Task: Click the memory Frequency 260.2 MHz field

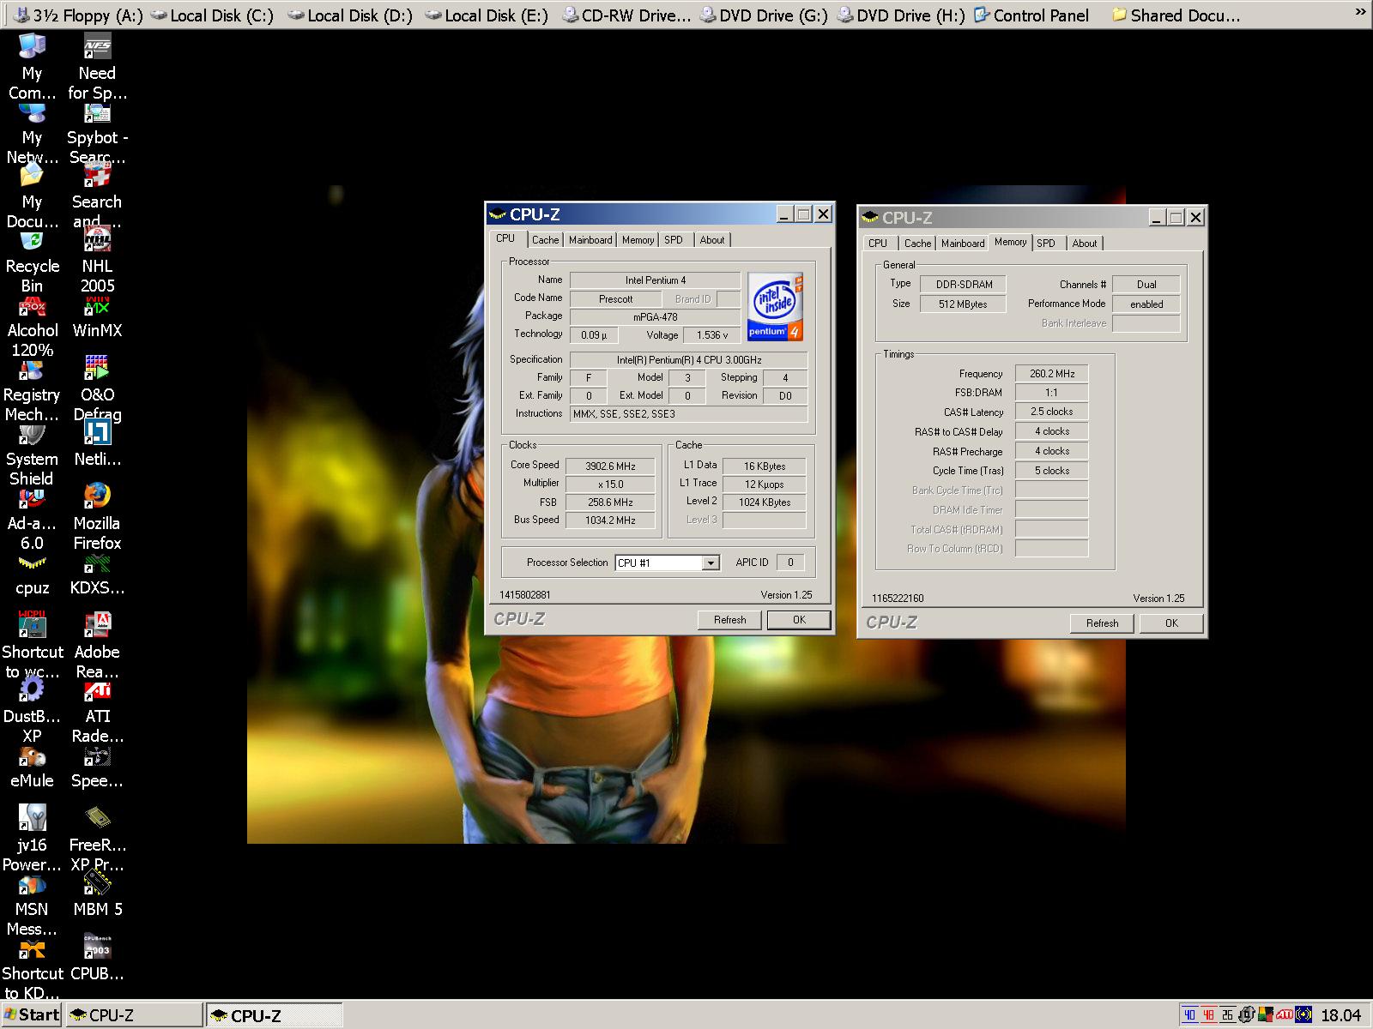Action: (x=1051, y=374)
